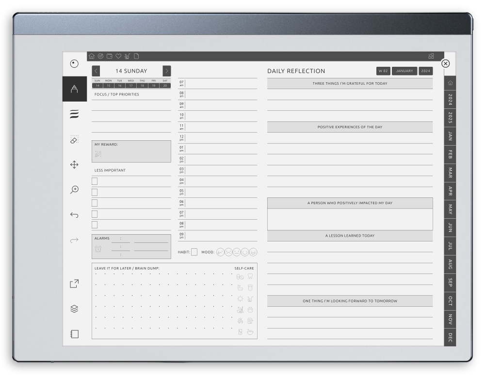
Task: Tap the My Reward box
Action: 131,151
